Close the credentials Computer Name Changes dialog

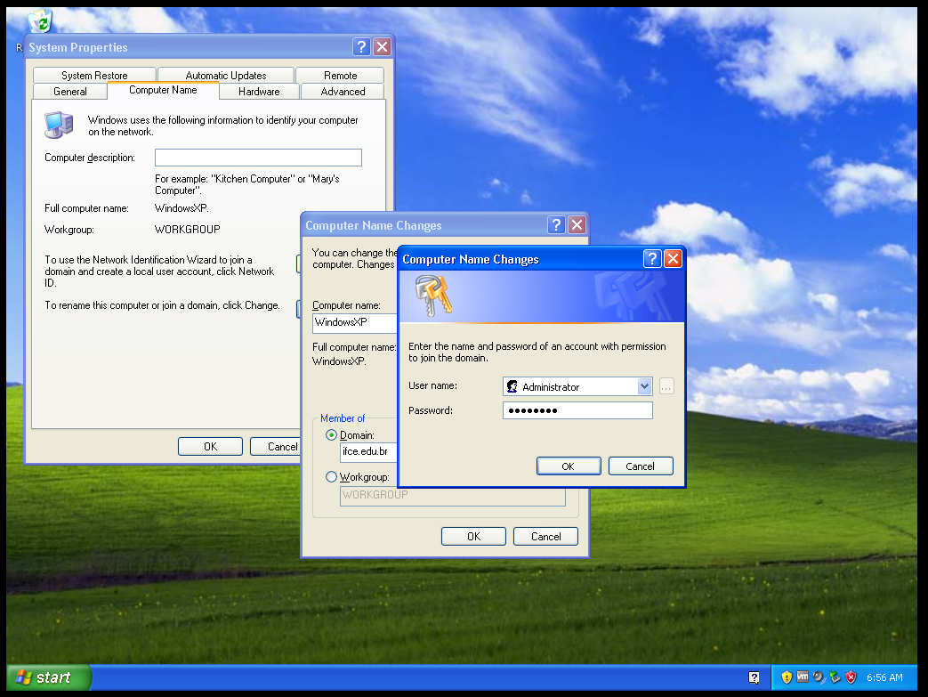[673, 259]
